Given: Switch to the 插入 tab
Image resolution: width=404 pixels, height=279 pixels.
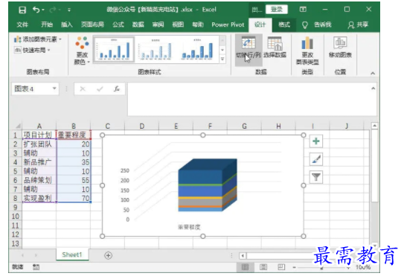Looking at the screenshot, I should pos(67,25).
